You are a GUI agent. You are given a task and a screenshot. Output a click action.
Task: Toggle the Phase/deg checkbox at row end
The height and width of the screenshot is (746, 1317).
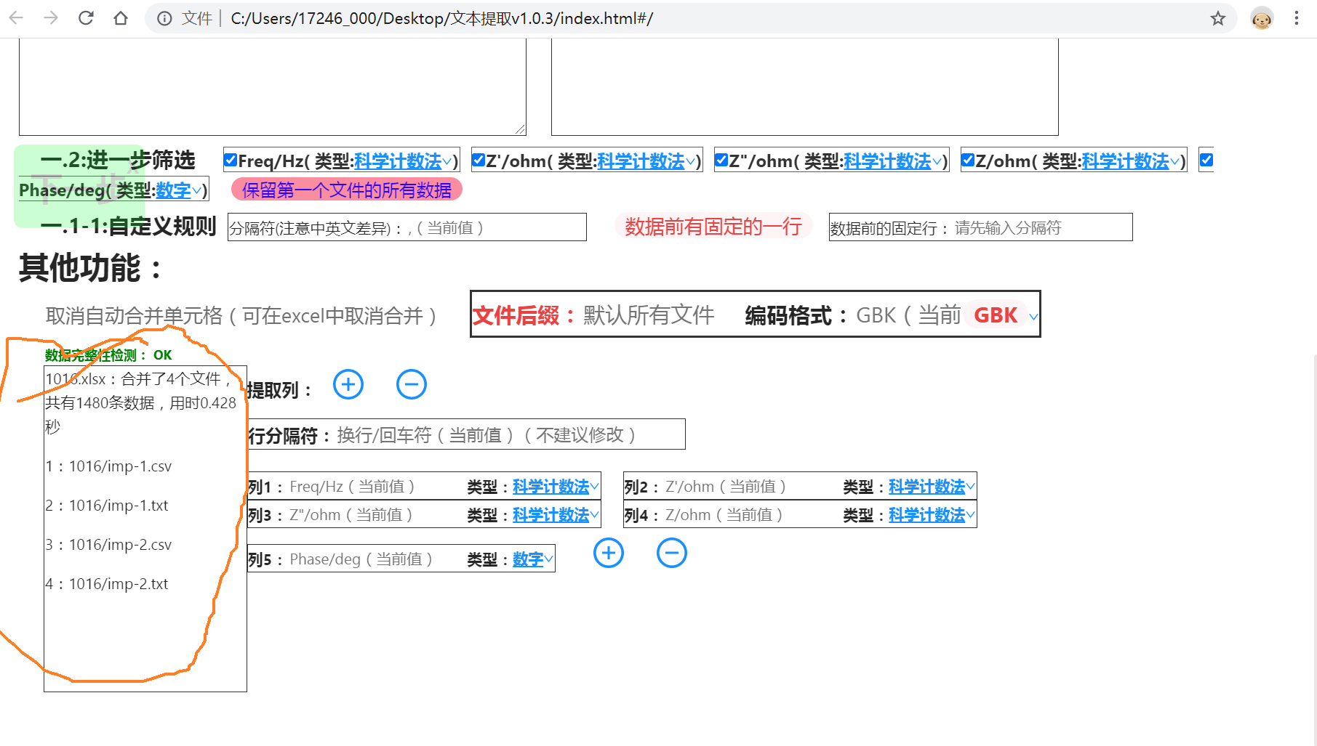point(1206,160)
